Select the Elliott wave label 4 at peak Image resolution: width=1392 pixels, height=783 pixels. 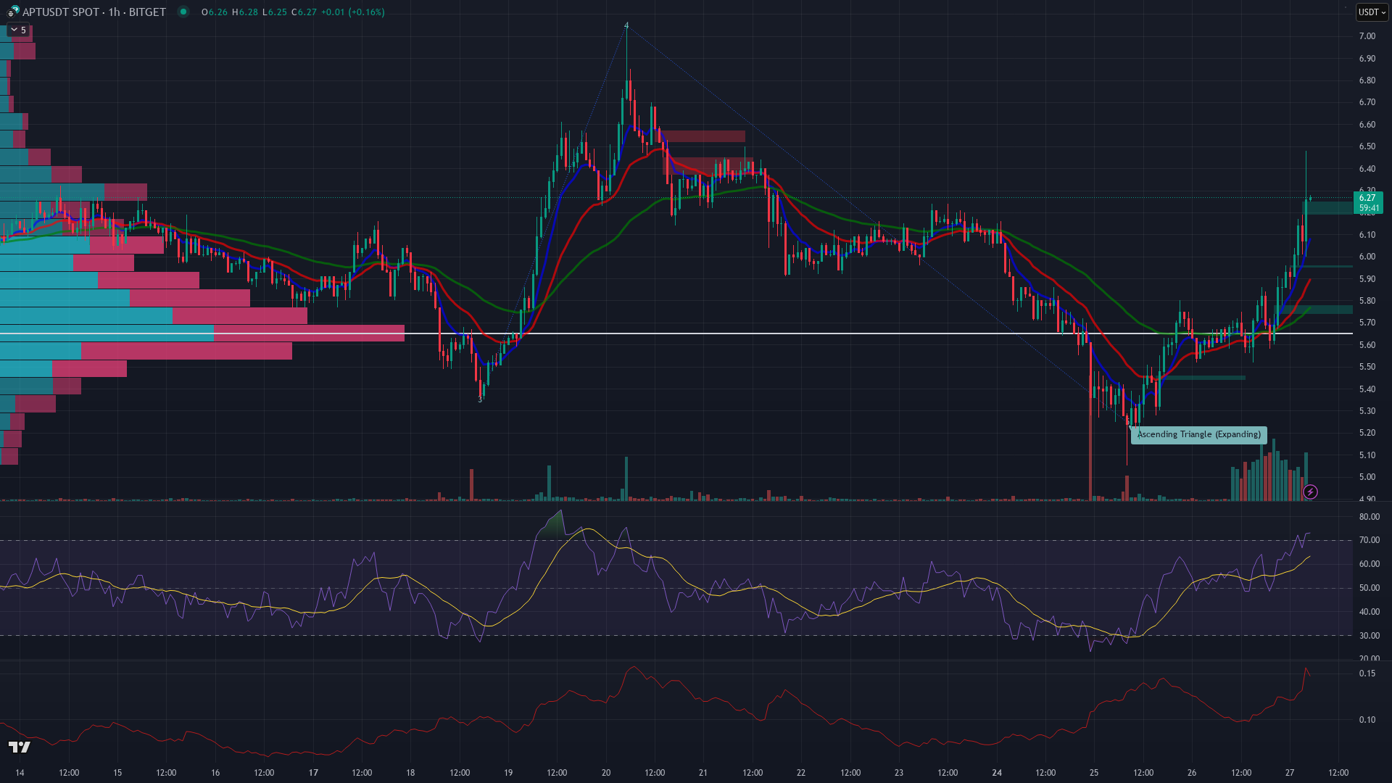(x=627, y=26)
